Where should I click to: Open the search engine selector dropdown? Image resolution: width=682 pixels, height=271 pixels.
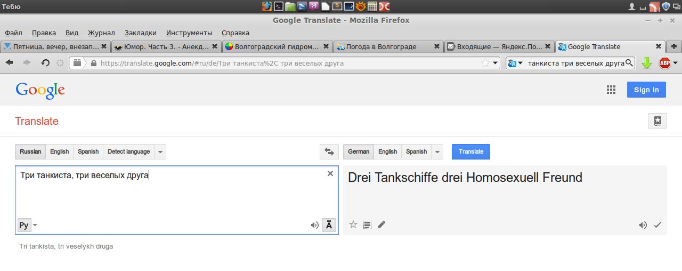(x=515, y=63)
